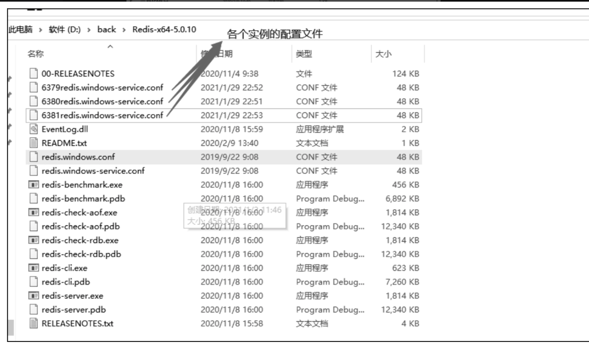The height and width of the screenshot is (344, 589).
Task: Click the date 2020/2/9 13:40
Action: coord(229,143)
